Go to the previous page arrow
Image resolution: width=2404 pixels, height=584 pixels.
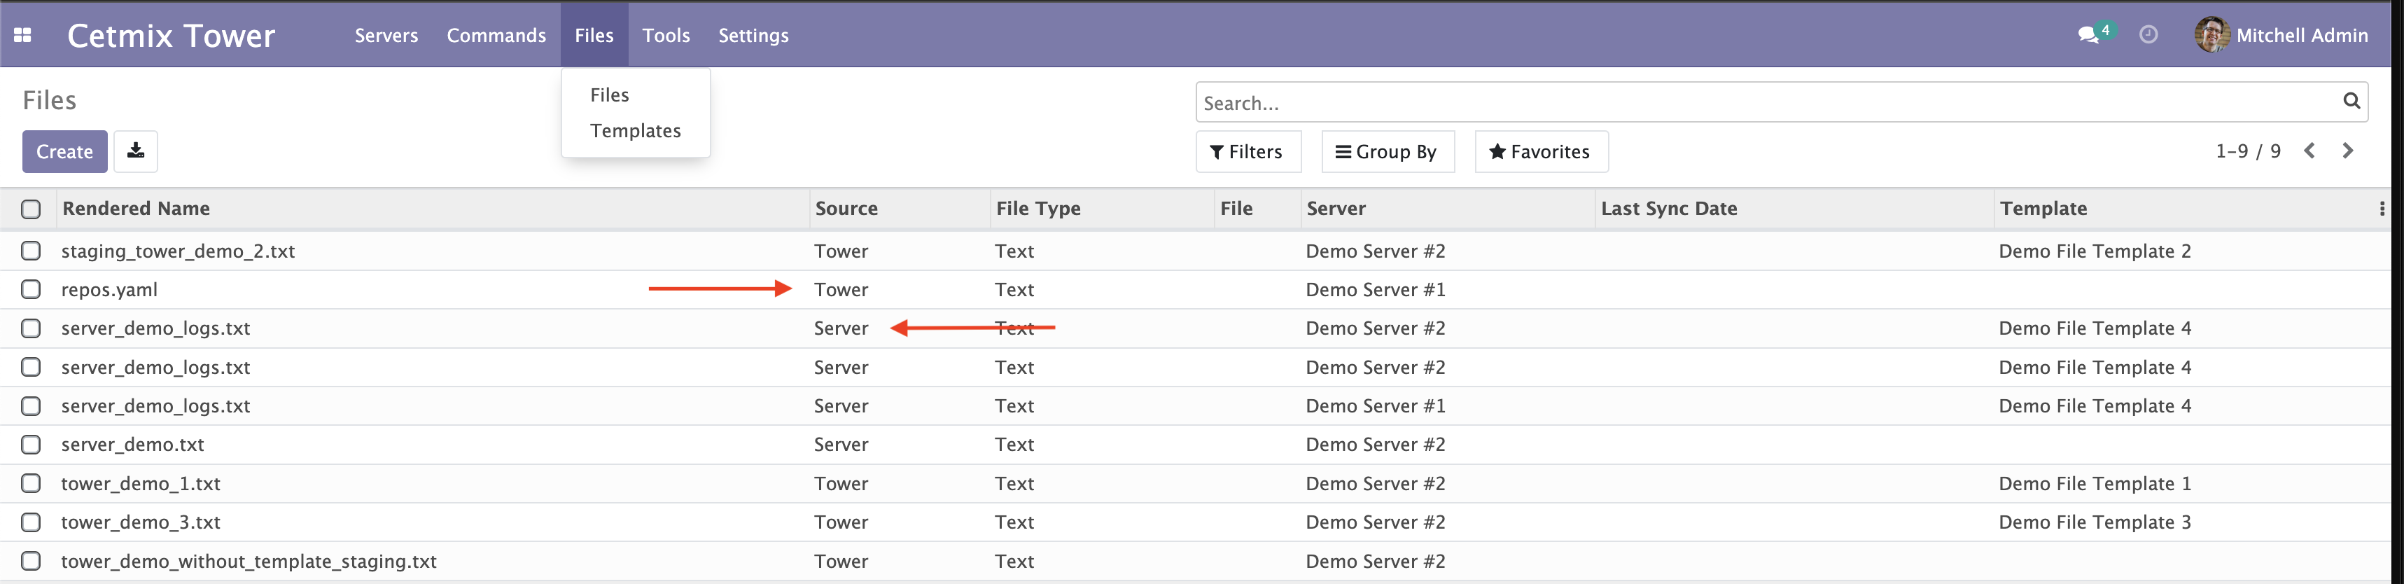click(x=2309, y=151)
